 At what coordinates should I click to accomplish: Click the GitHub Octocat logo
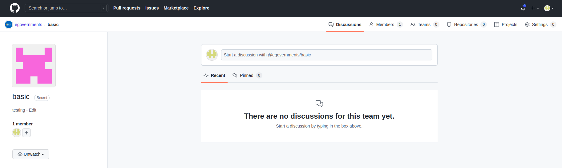click(14, 8)
